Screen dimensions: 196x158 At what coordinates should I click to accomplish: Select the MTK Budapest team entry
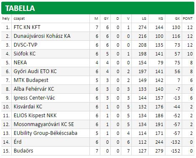[x=31, y=80]
